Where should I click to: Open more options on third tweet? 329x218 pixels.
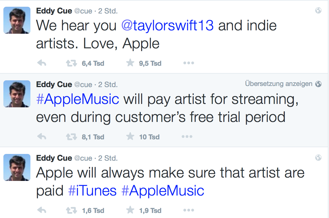pos(188,210)
